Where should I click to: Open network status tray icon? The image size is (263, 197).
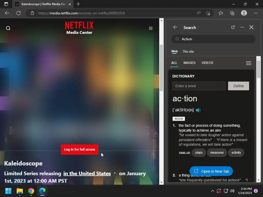226,191
